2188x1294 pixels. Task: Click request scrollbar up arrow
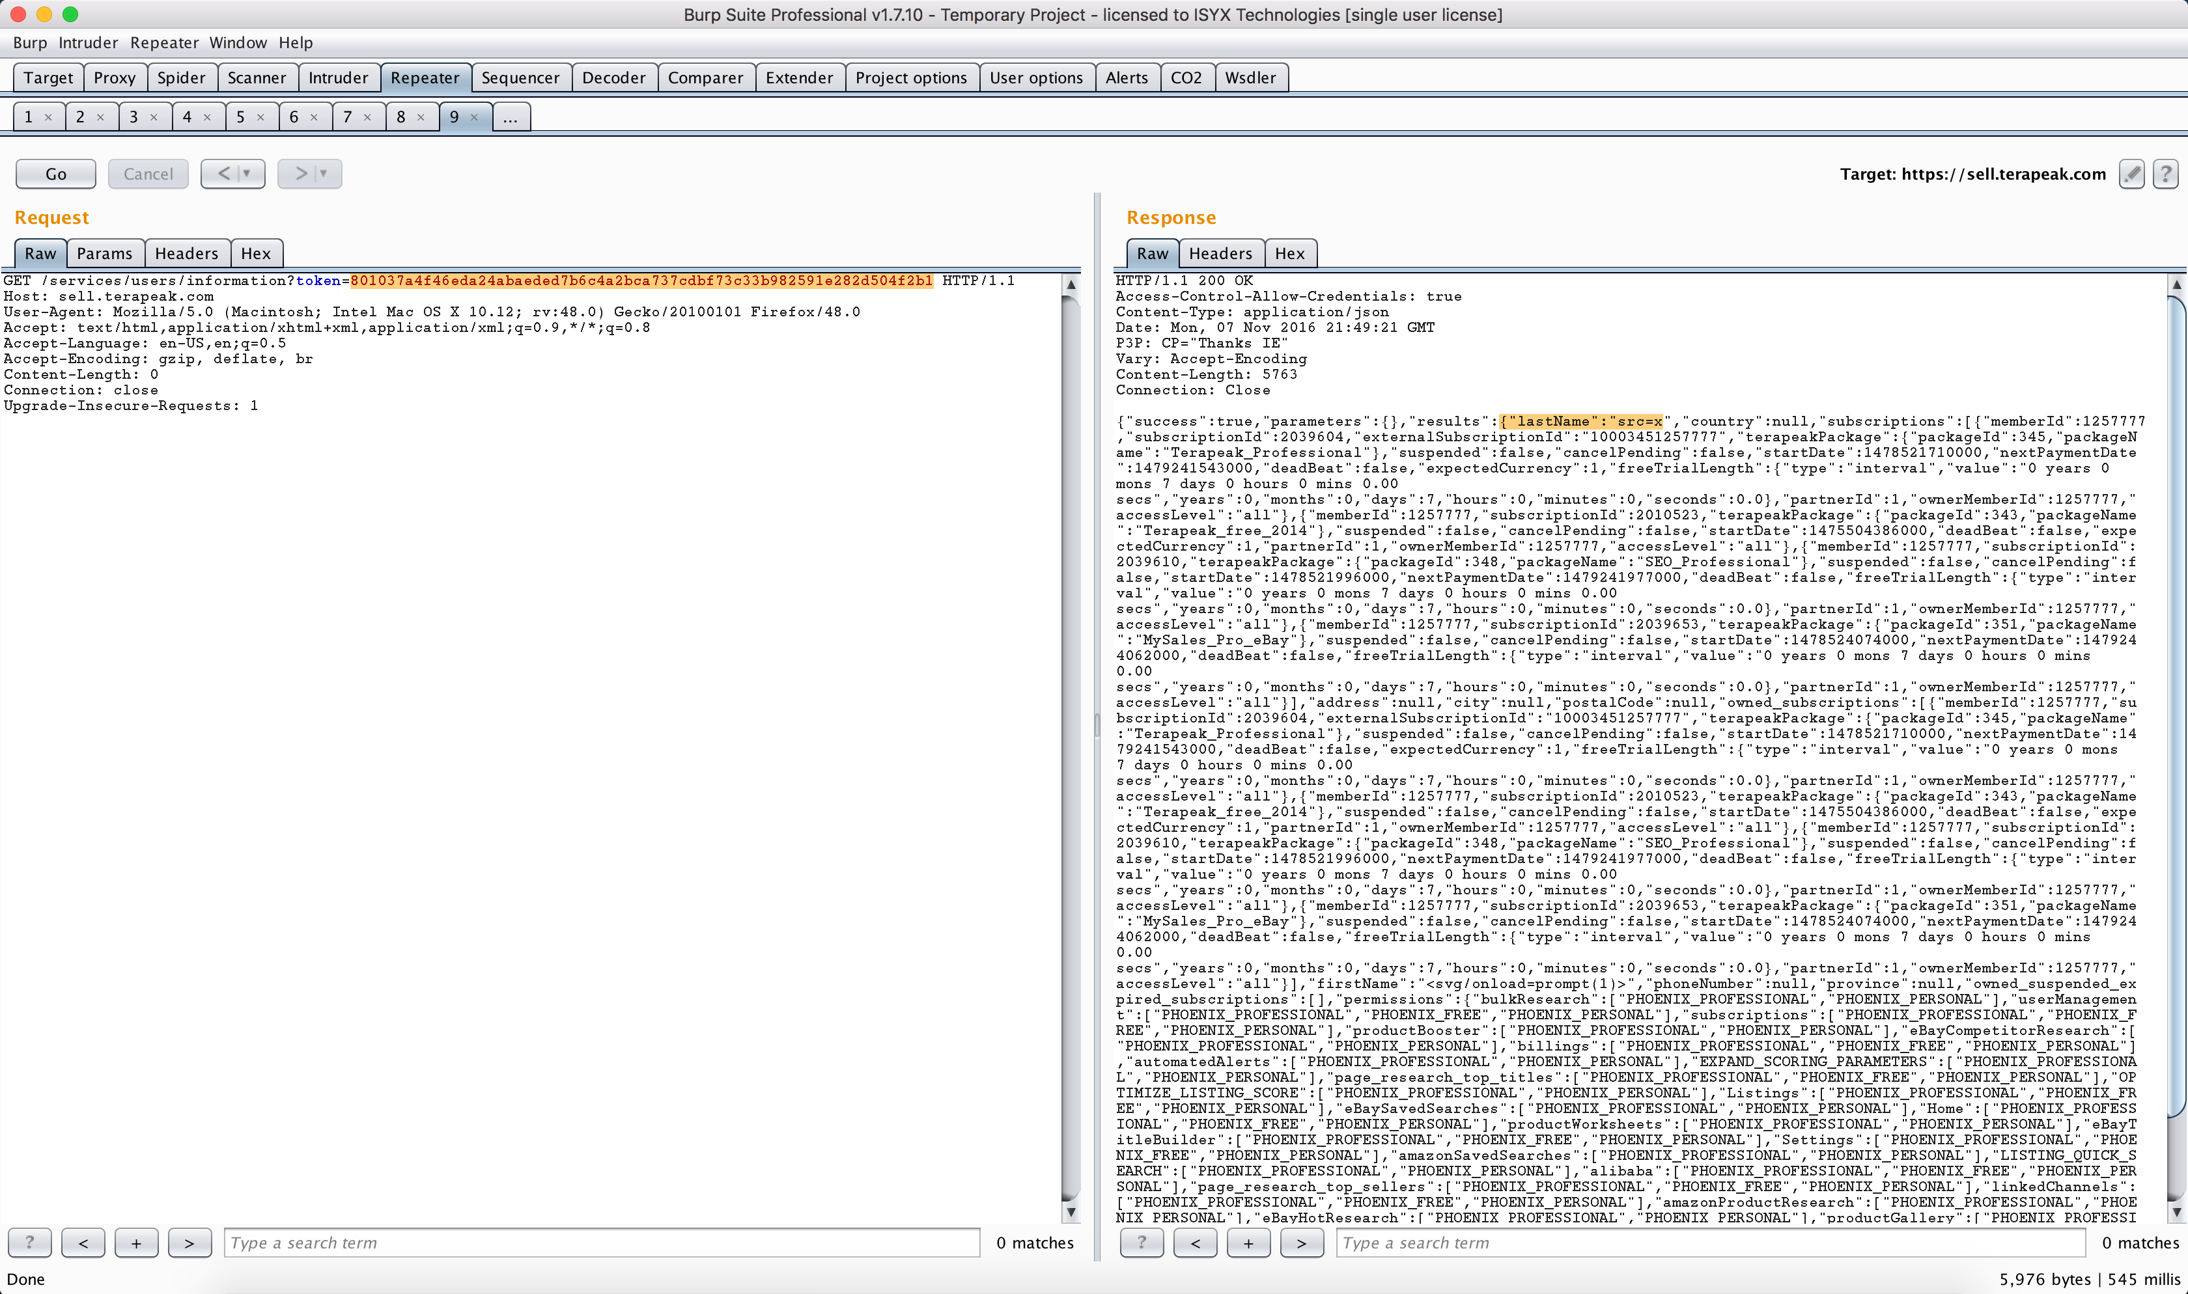point(1071,284)
